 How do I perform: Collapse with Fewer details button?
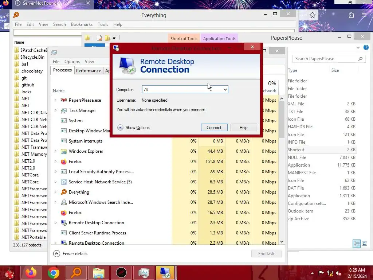pyautogui.click(x=70, y=254)
